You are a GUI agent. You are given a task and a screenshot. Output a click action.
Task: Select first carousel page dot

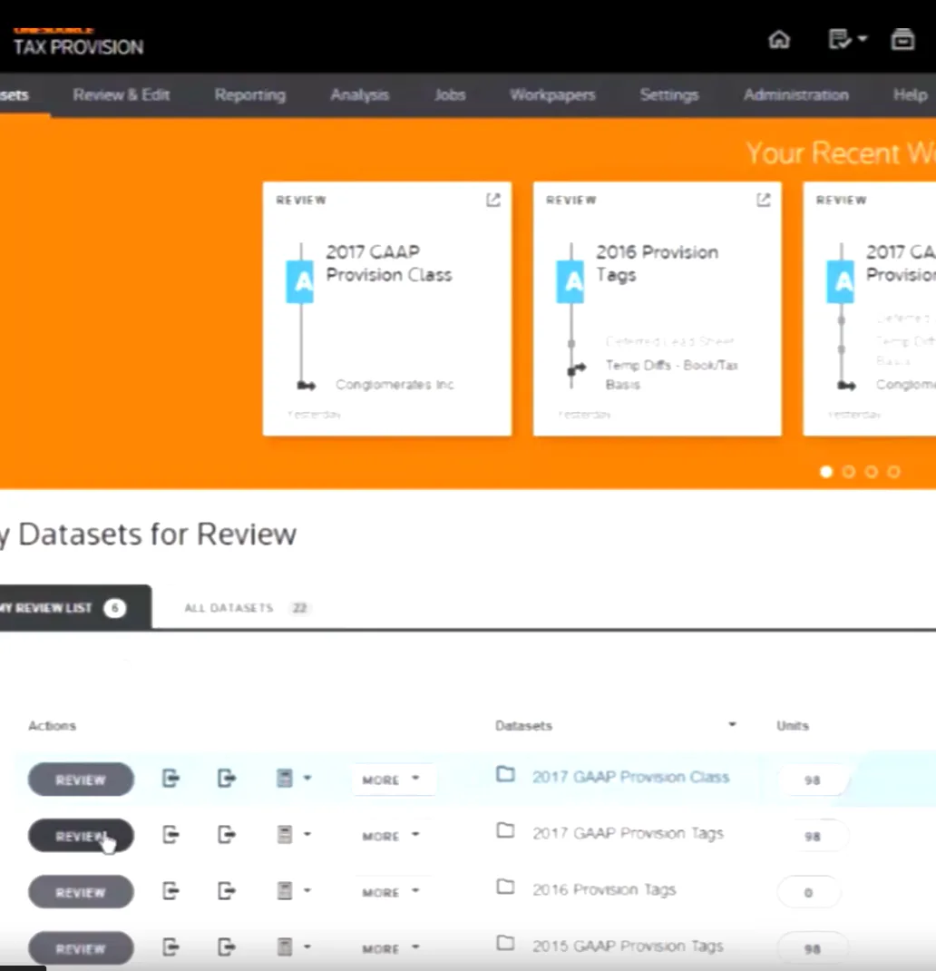[826, 472]
